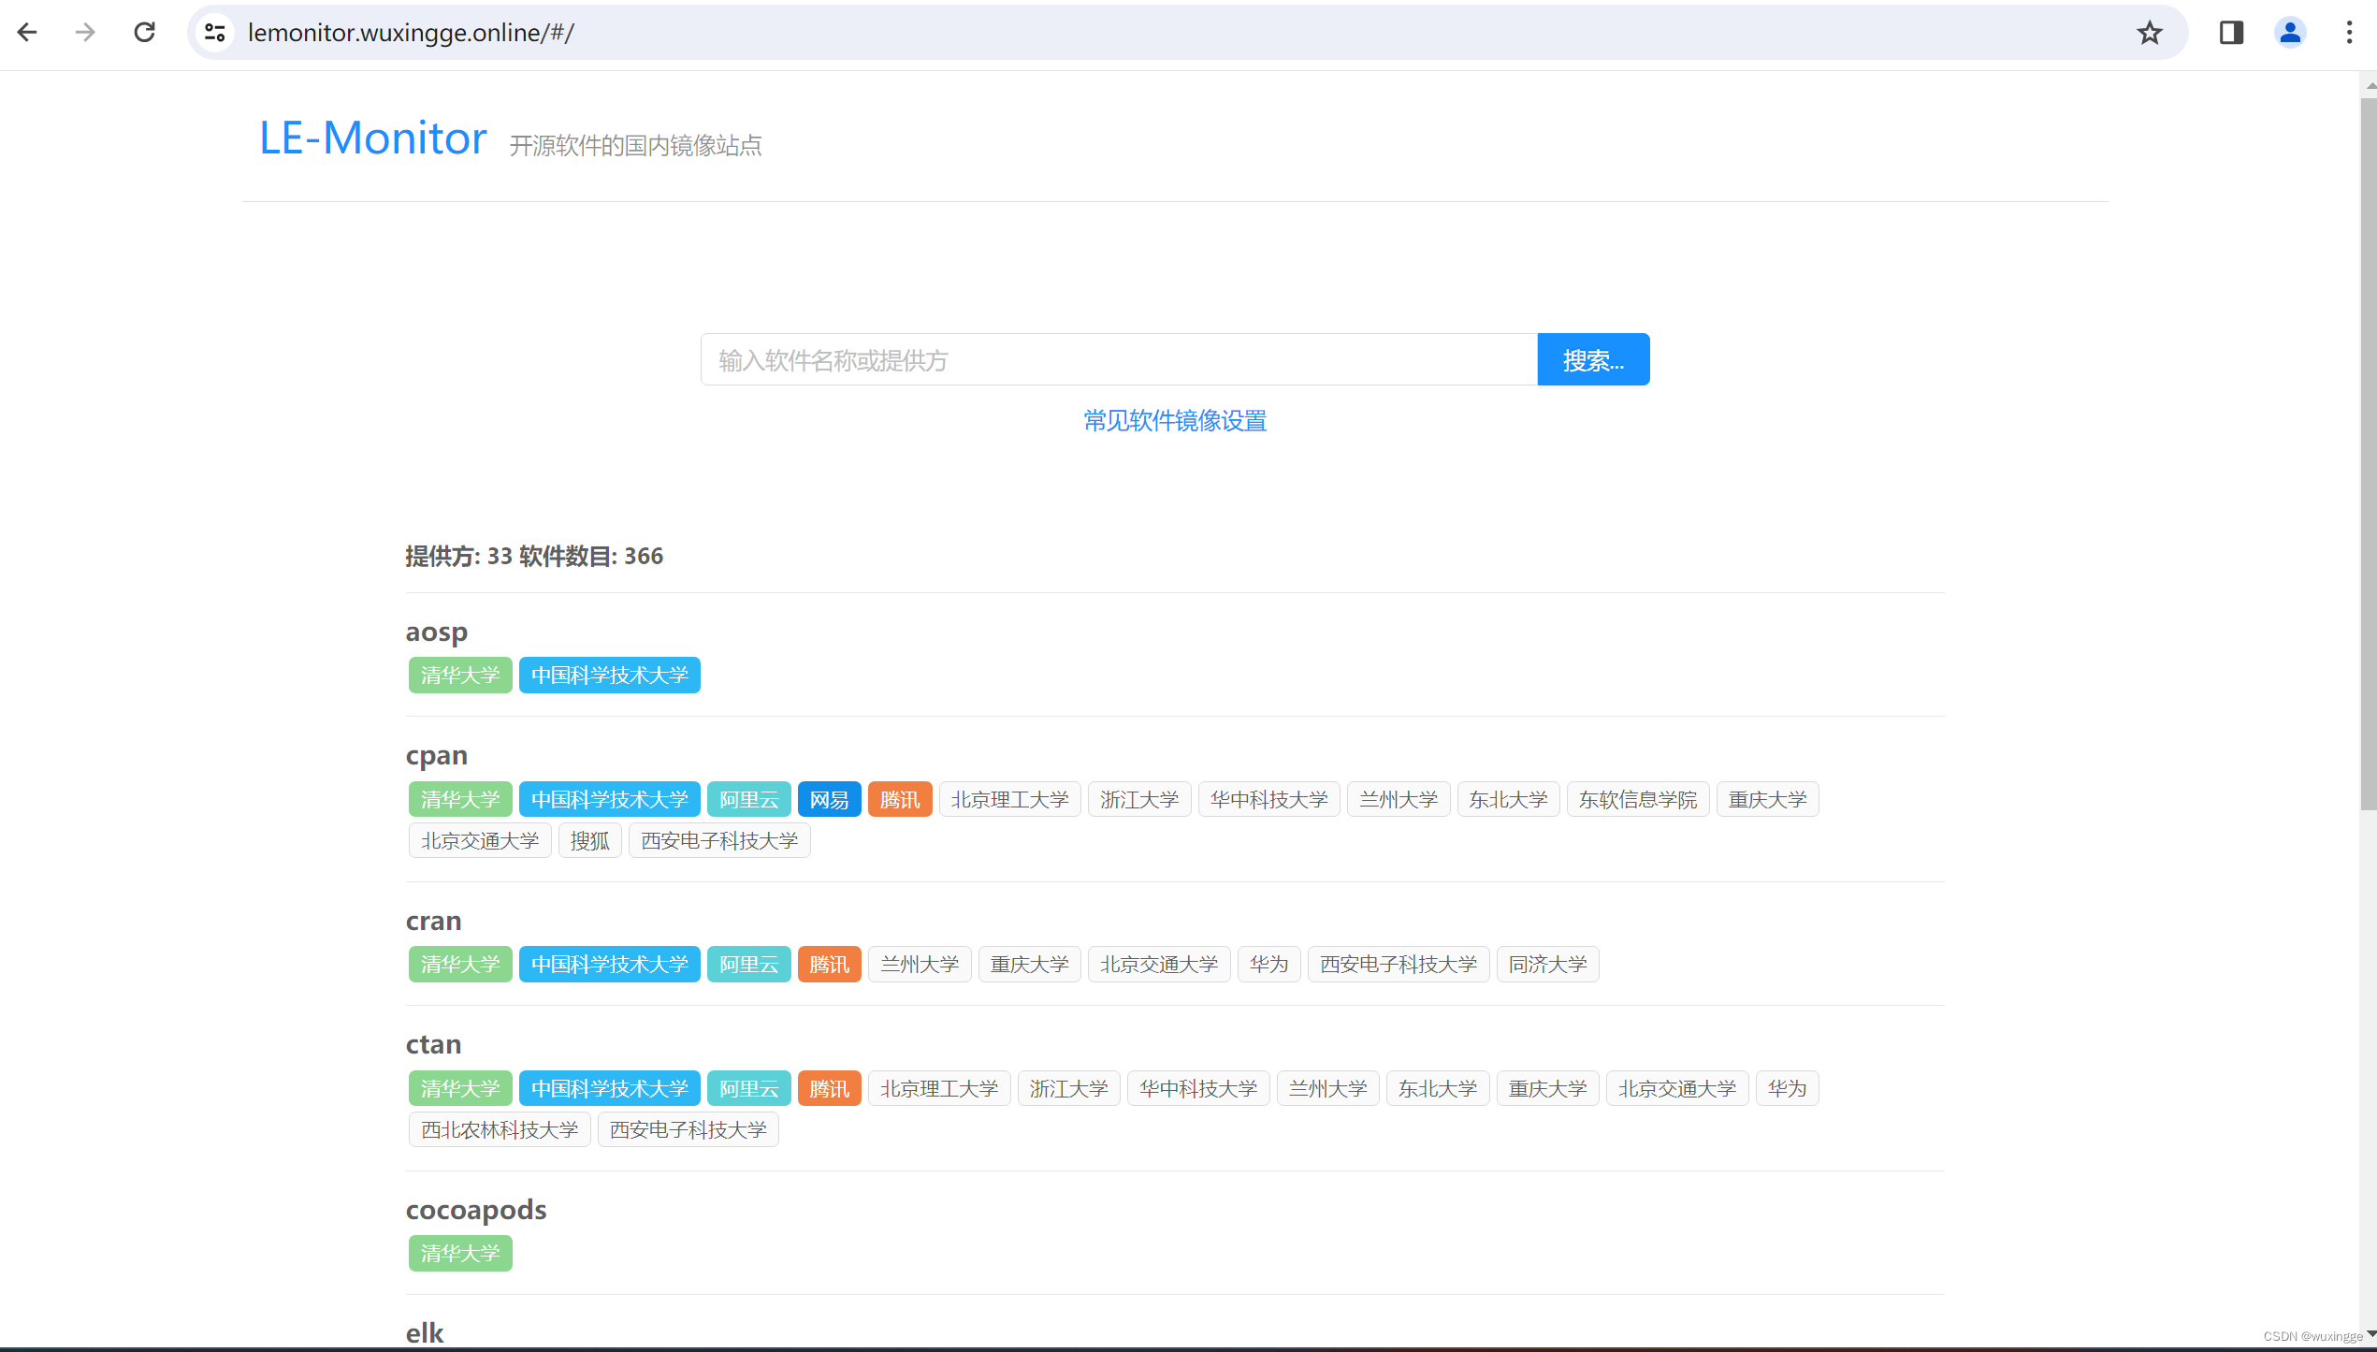Pick the 重庆大学 tag under ctan
This screenshot has width=2377, height=1352.
1548,1089
